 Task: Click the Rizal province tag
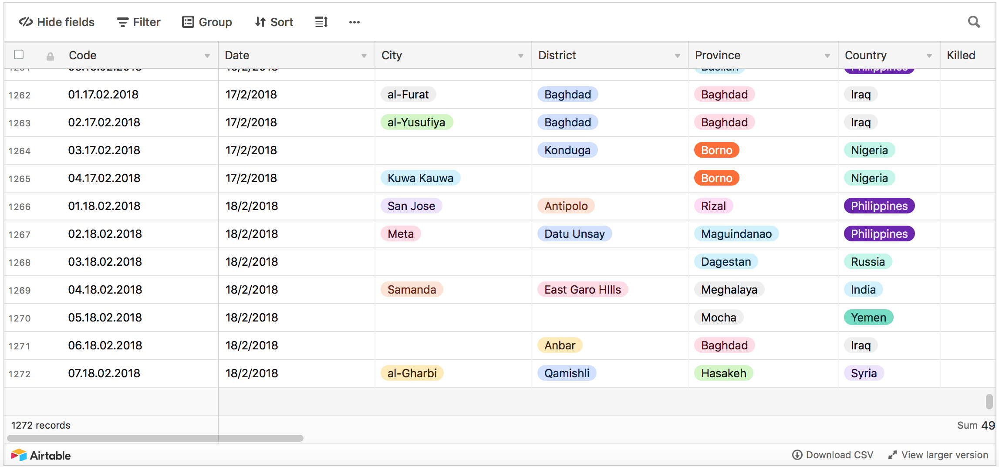pos(713,206)
